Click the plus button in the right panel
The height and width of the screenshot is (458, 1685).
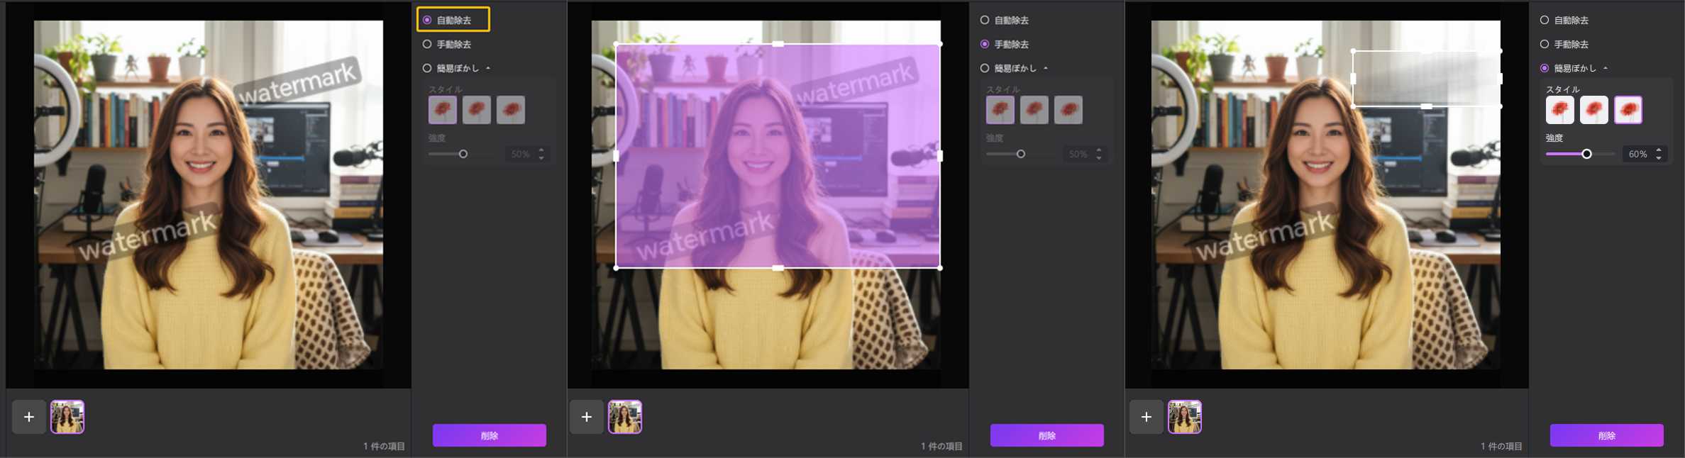click(1147, 417)
